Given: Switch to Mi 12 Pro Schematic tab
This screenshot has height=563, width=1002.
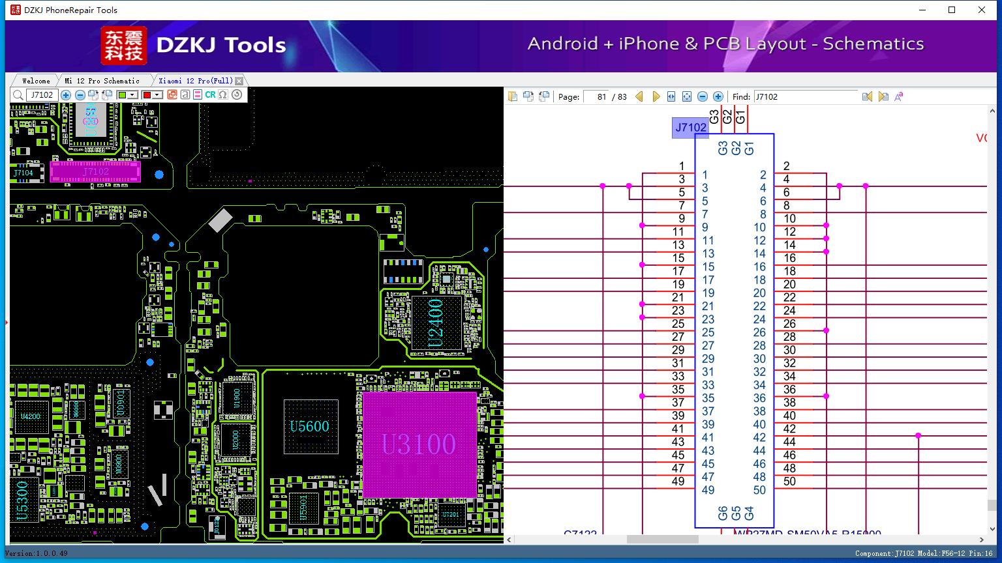Looking at the screenshot, I should 102,81.
